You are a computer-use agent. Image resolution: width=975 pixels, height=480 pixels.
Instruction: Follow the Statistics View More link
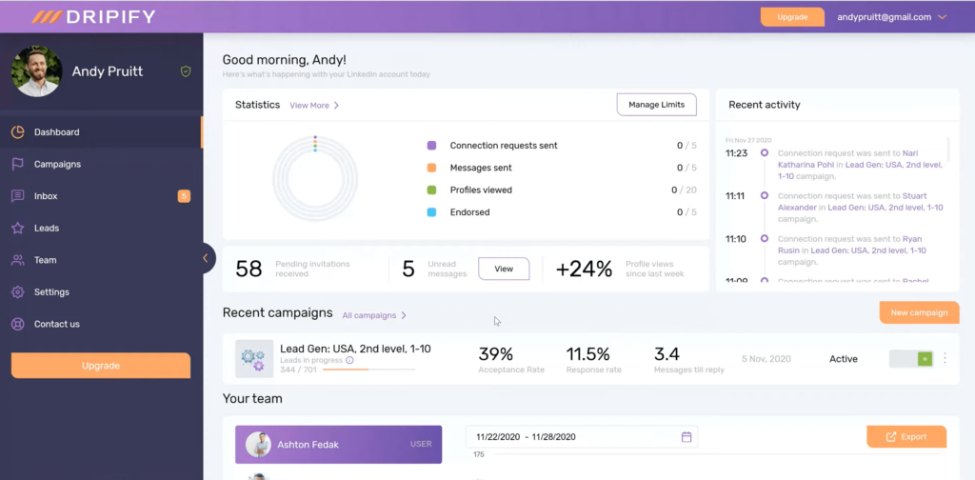314,105
